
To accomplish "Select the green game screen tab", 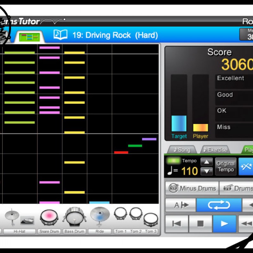I will pos(29,37).
